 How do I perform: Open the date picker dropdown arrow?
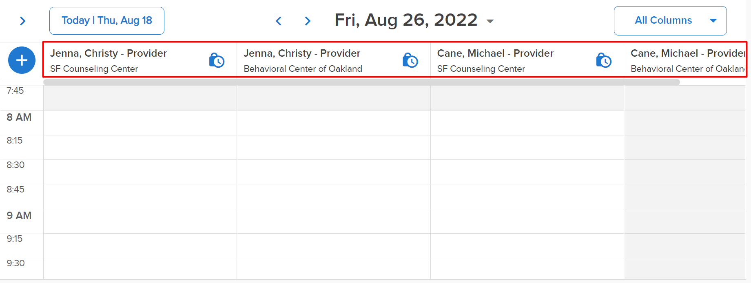[x=490, y=21]
